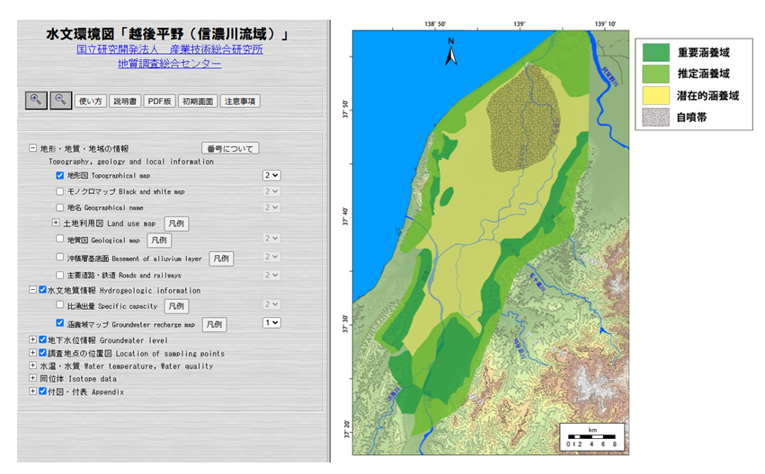Toggle 地下水位情報 Groundwater level checkbox

42,339
